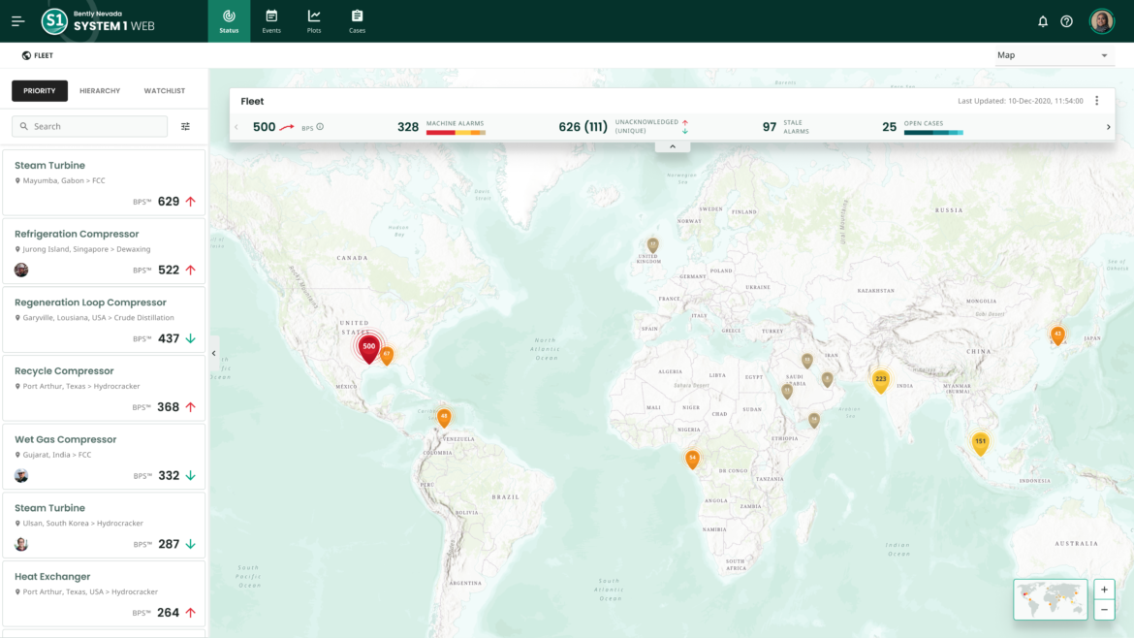Image resolution: width=1134 pixels, height=638 pixels.
Task: Switch to the Watchlist view
Action: 165,91
